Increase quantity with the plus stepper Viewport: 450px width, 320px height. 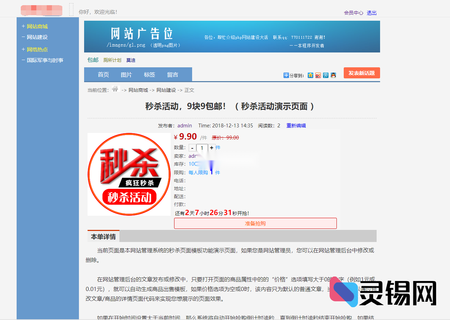click(x=211, y=147)
